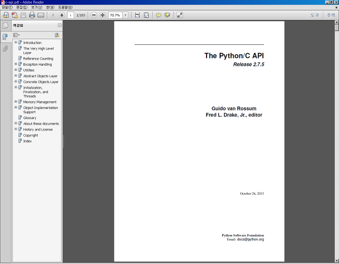Expand History and License bookmark

[x=16, y=129]
